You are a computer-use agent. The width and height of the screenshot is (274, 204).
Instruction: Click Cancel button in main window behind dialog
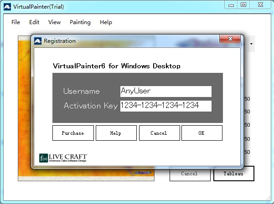(x=190, y=175)
